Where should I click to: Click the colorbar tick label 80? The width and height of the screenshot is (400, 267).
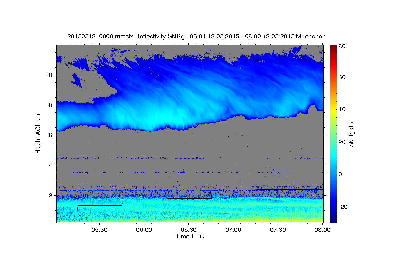coord(342,46)
